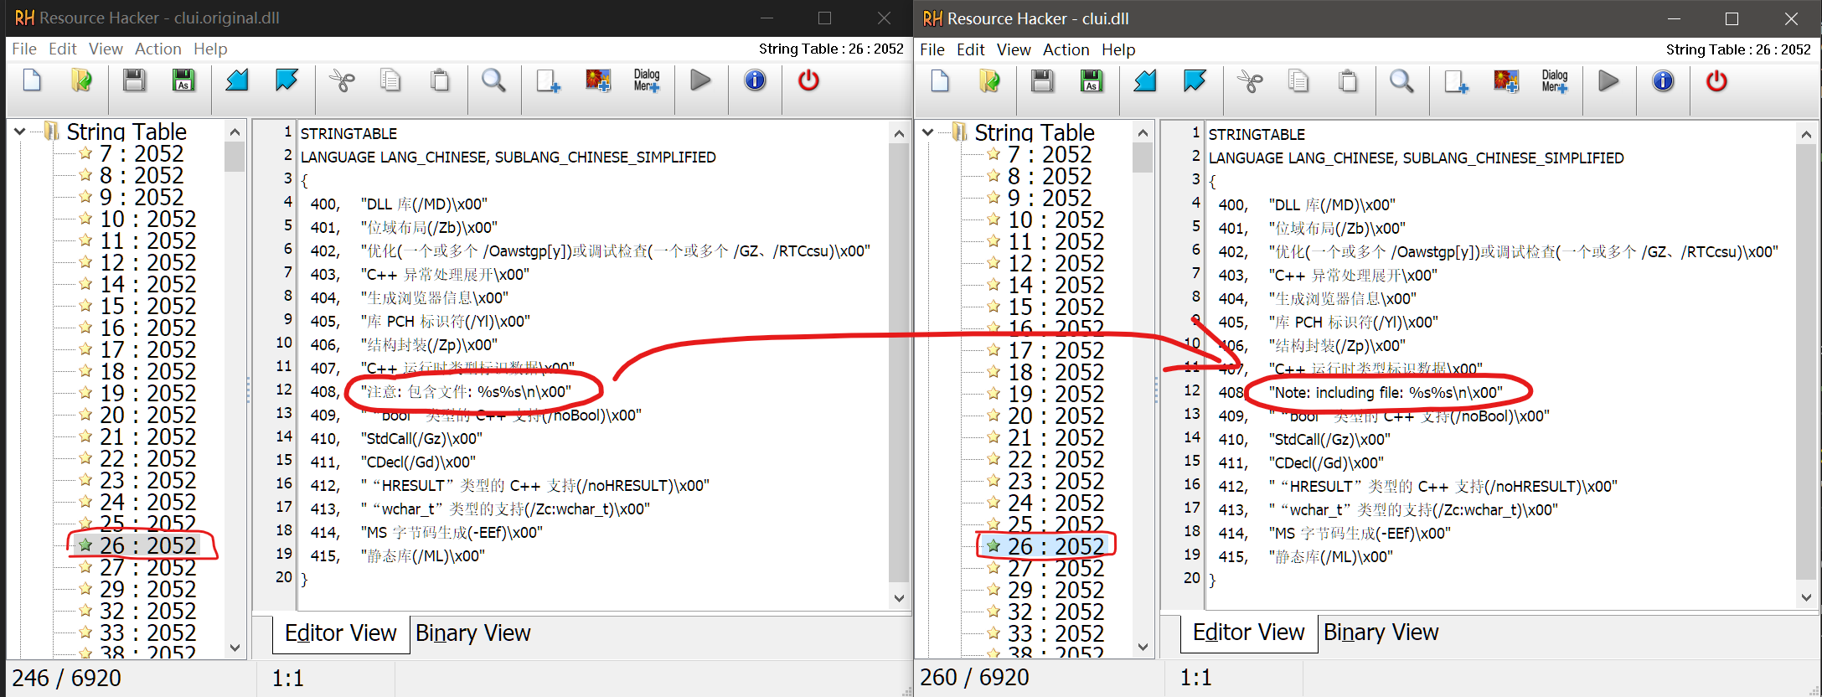Click line "Note: including file" in clui.dll editor
Viewport: 1822px width, 697px height.
click(x=1386, y=393)
